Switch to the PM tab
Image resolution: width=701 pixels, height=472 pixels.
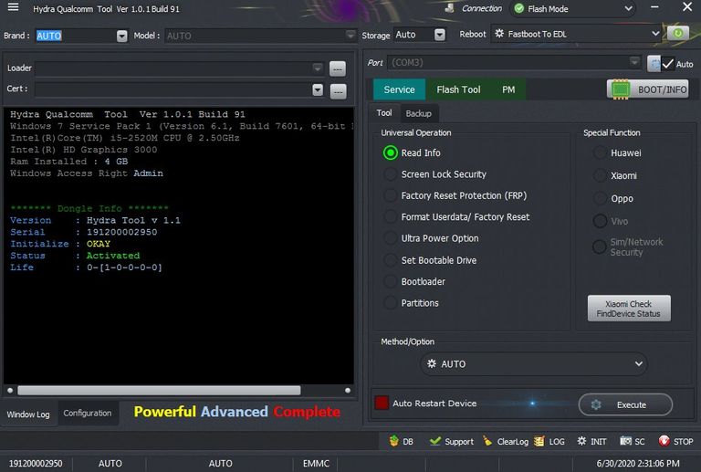tap(508, 89)
